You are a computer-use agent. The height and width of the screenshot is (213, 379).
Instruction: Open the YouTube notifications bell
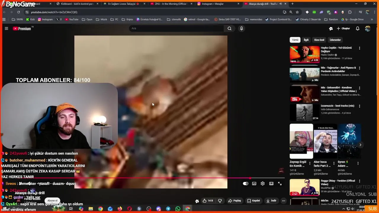[x=357, y=28]
